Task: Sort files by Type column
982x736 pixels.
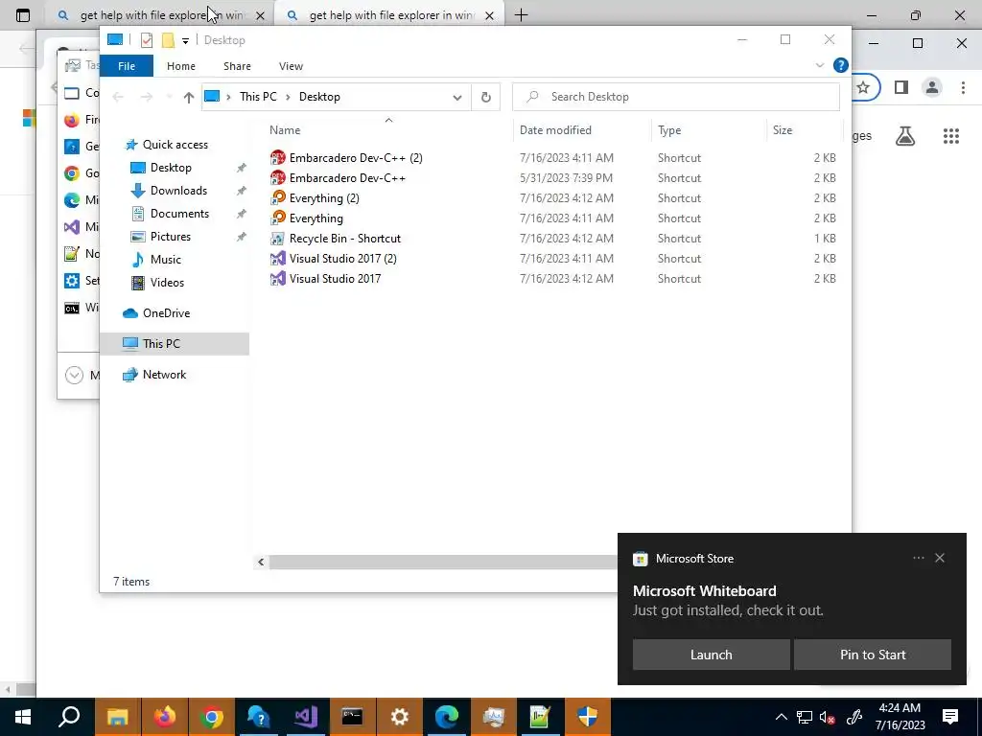Action: click(669, 130)
